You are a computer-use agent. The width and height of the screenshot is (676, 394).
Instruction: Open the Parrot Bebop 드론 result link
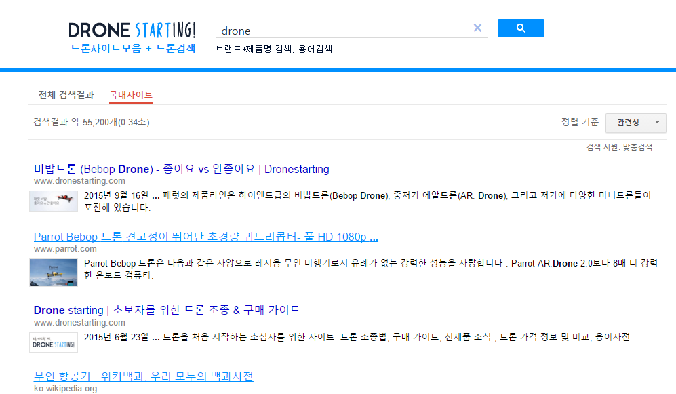click(x=206, y=237)
